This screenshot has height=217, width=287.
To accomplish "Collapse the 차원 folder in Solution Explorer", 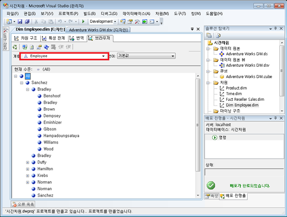I will (208, 83).
